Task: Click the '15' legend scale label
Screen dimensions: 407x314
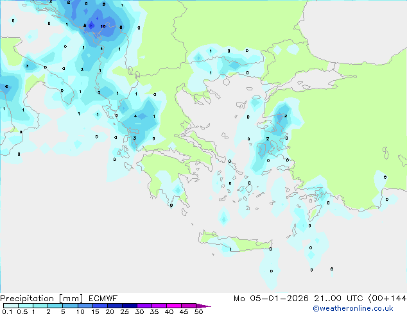Action: click(x=95, y=311)
